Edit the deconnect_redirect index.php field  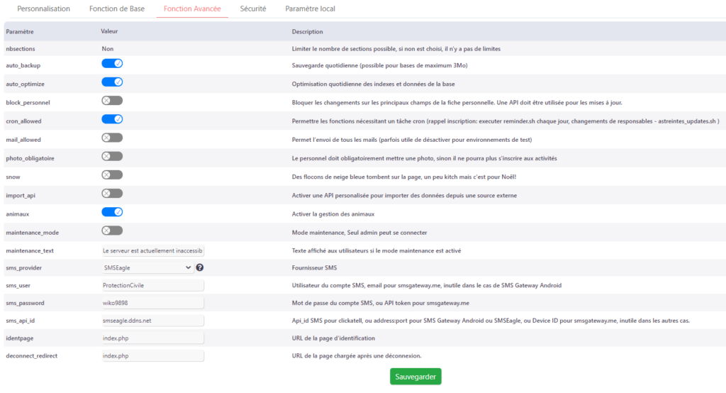[152, 356]
